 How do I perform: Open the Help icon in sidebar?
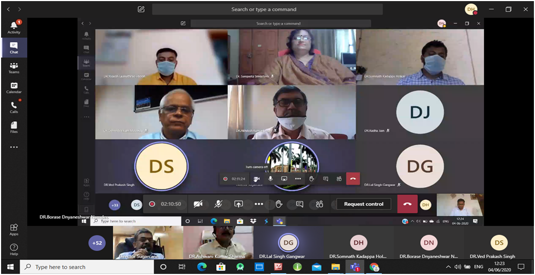coord(14,250)
